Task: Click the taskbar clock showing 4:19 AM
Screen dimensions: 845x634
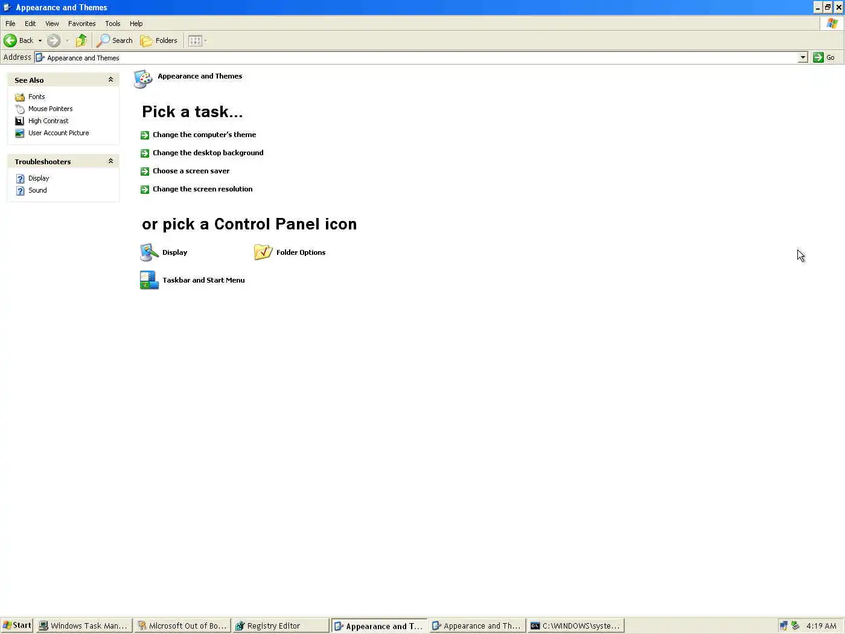Action: tap(821, 626)
